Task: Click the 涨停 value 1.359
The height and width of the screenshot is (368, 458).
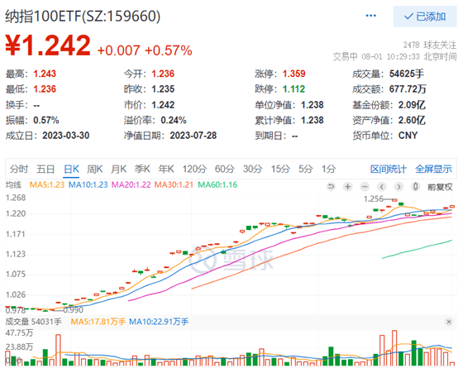Action: (293, 74)
